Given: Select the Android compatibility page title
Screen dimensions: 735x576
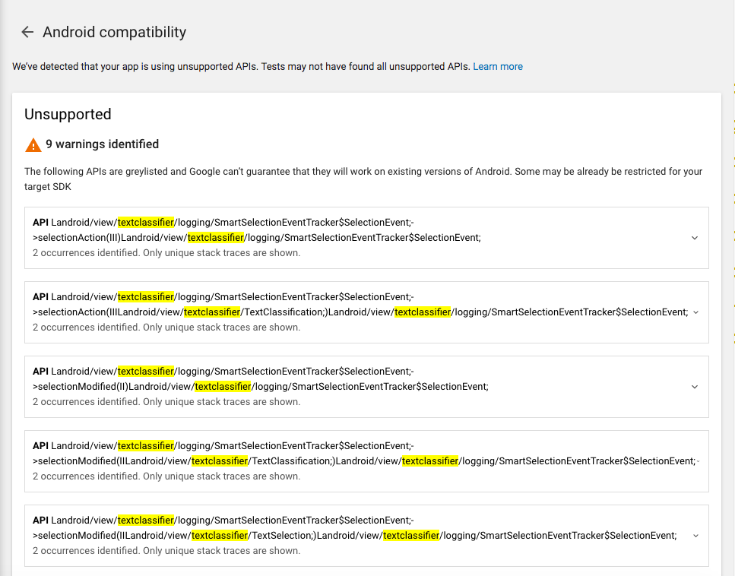Looking at the screenshot, I should coord(114,32).
